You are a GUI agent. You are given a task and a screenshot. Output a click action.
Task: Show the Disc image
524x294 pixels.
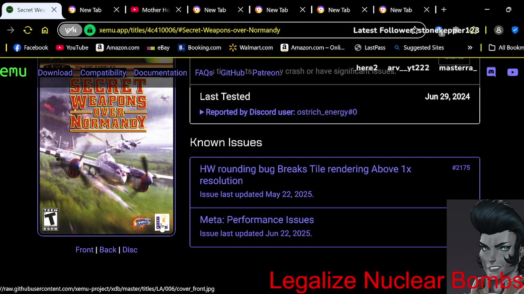click(130, 250)
